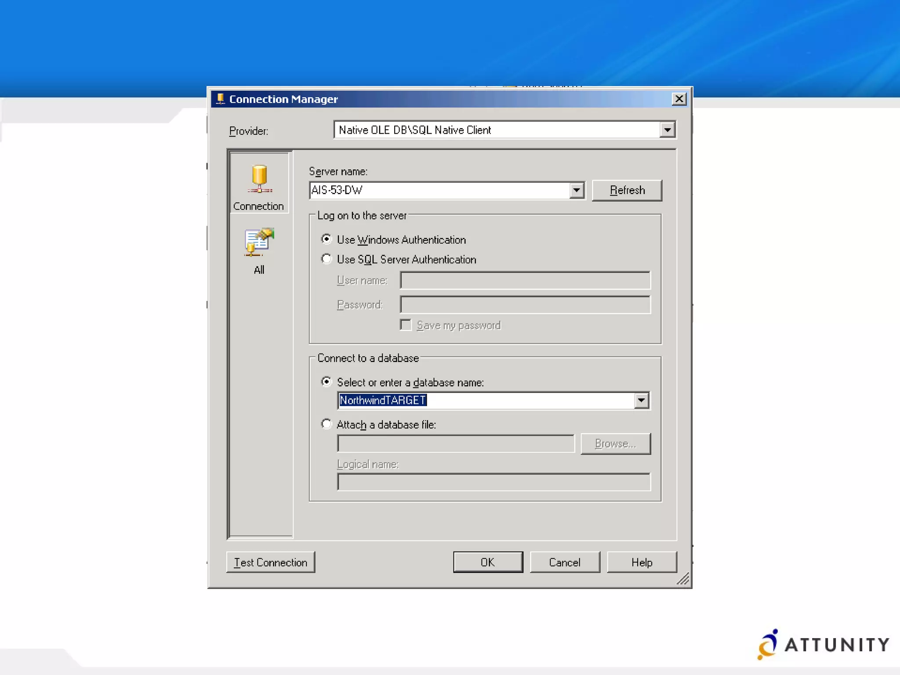Click the Cancel button
This screenshot has height=675, width=900.
point(565,562)
